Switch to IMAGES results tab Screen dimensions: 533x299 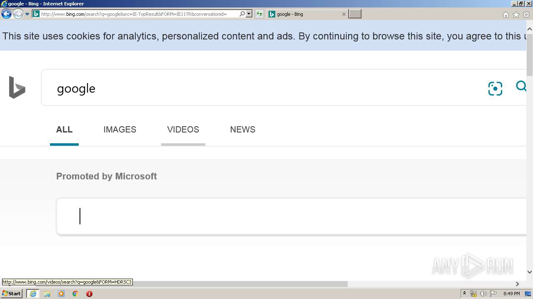tap(120, 130)
